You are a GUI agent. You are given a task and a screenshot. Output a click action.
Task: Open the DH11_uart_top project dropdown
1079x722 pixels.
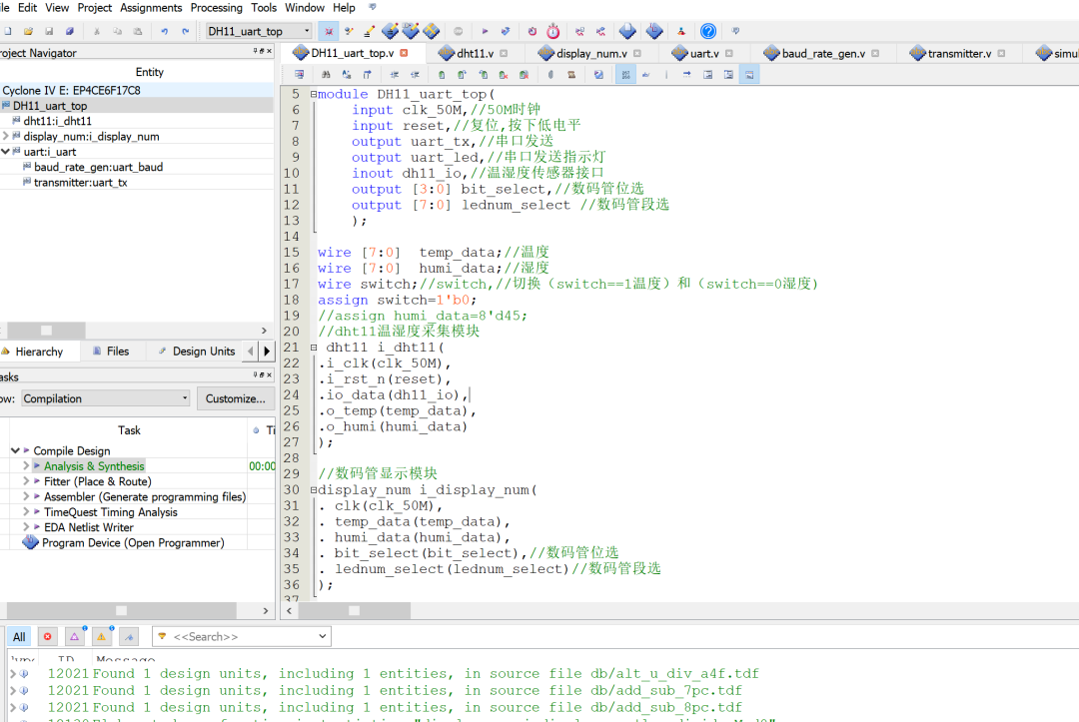[259, 31]
